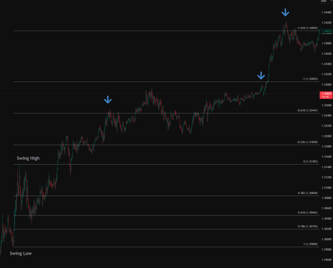This screenshot has height=268, width=333.
Task: Click 1.33400 on the price axis
Action: pyautogui.click(x=326, y=64)
